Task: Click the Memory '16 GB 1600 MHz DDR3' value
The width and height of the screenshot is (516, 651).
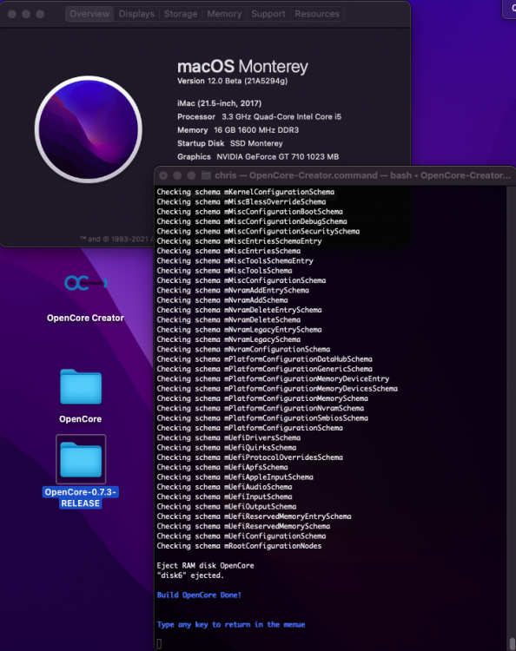Action: [x=256, y=130]
